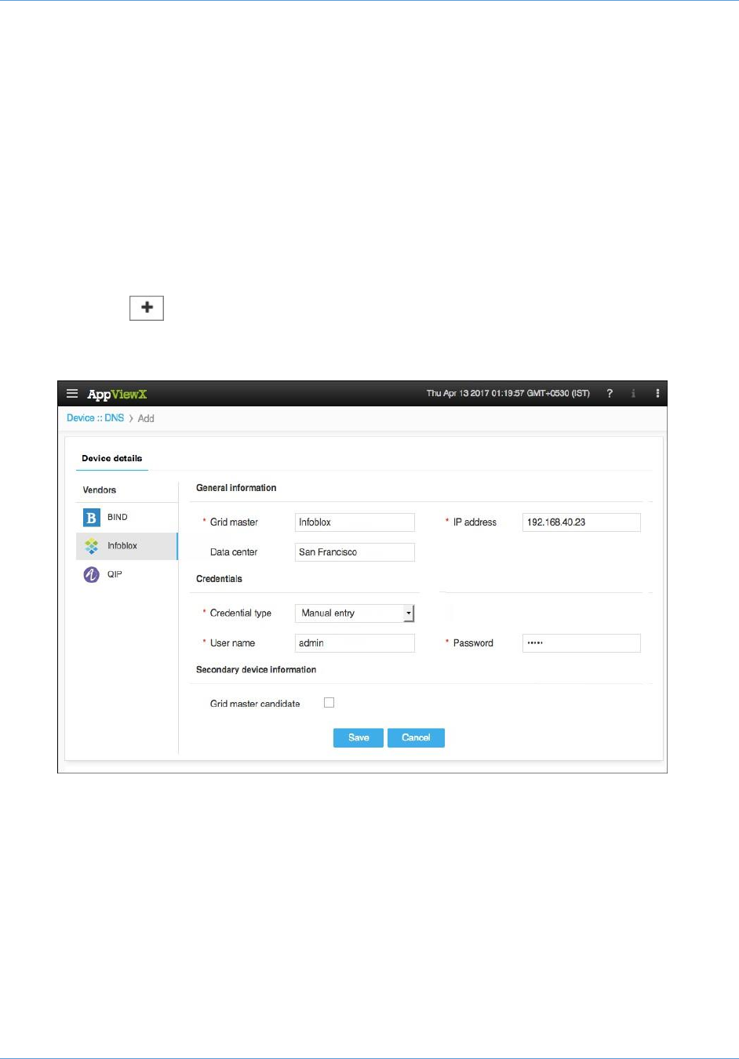Open the vertical three-dot options menu
Image resolution: width=739 pixels, height=1059 pixels.
tap(657, 394)
